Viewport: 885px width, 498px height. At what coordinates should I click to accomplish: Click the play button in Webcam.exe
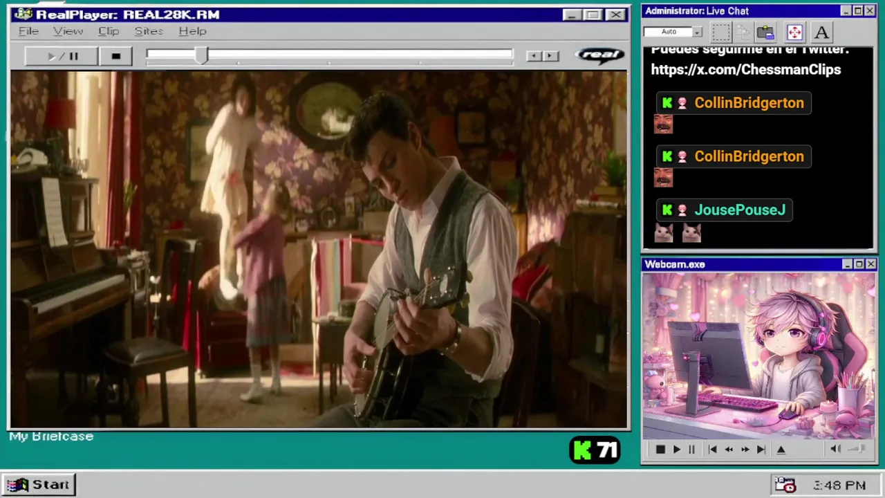676,450
